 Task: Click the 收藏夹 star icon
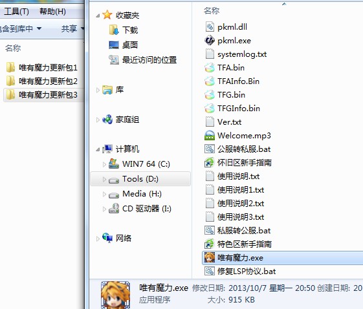pos(107,15)
